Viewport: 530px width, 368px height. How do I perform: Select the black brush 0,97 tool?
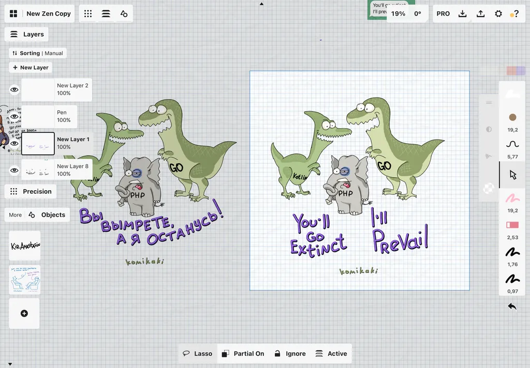[x=512, y=279]
